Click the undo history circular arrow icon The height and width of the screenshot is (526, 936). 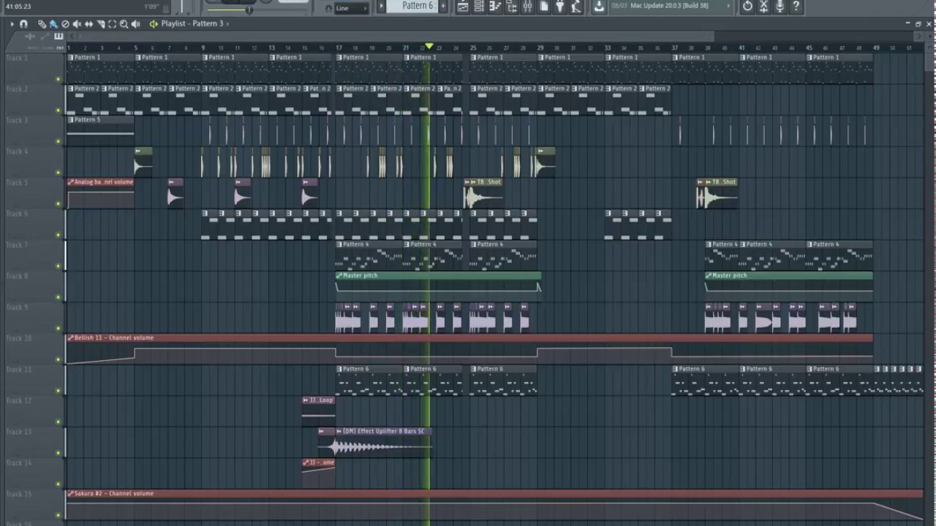[747, 7]
